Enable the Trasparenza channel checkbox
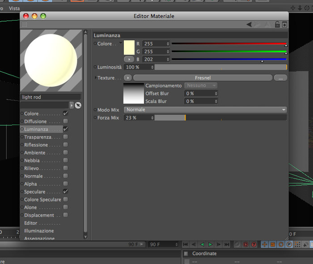Image resolution: width=313 pixels, height=264 pixels. [x=65, y=137]
